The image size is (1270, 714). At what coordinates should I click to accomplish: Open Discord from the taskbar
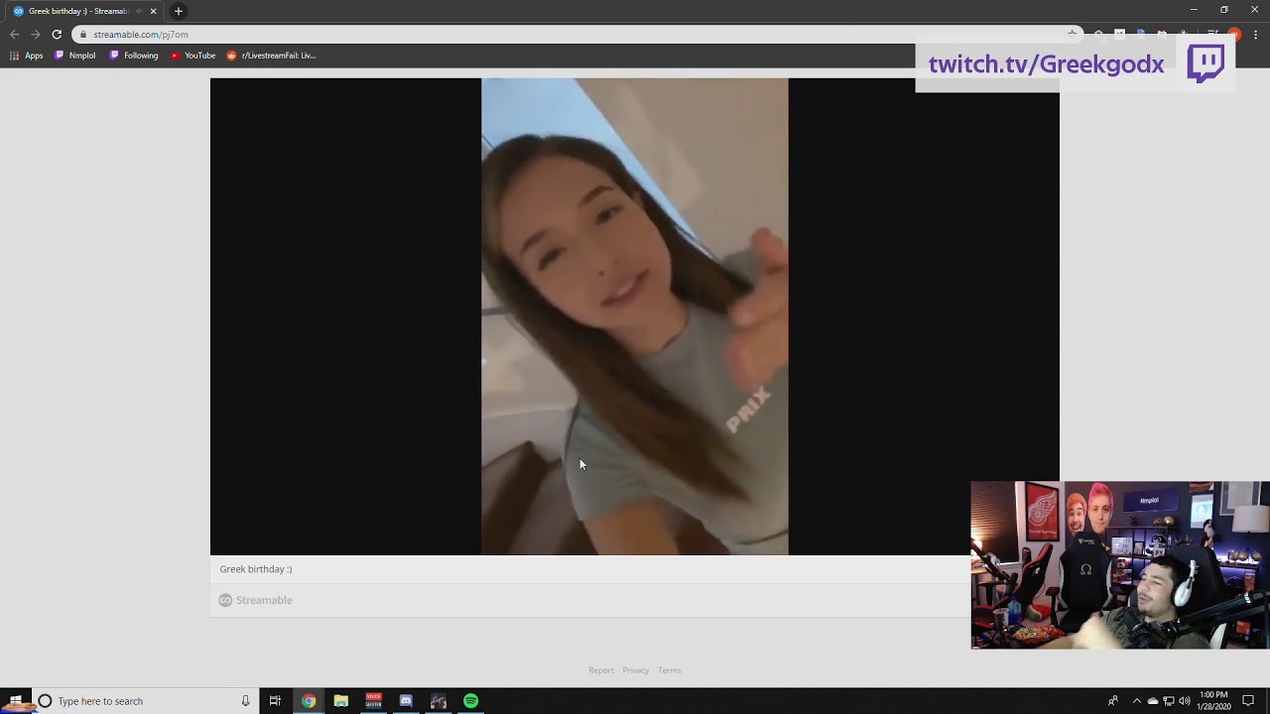point(406,701)
